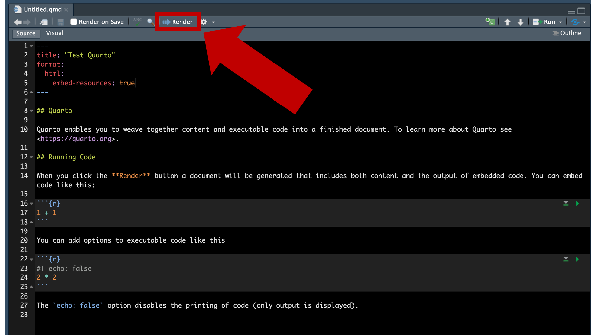The width and height of the screenshot is (596, 335).
Task: Toggle fold marker at line 25
Action: click(31, 287)
